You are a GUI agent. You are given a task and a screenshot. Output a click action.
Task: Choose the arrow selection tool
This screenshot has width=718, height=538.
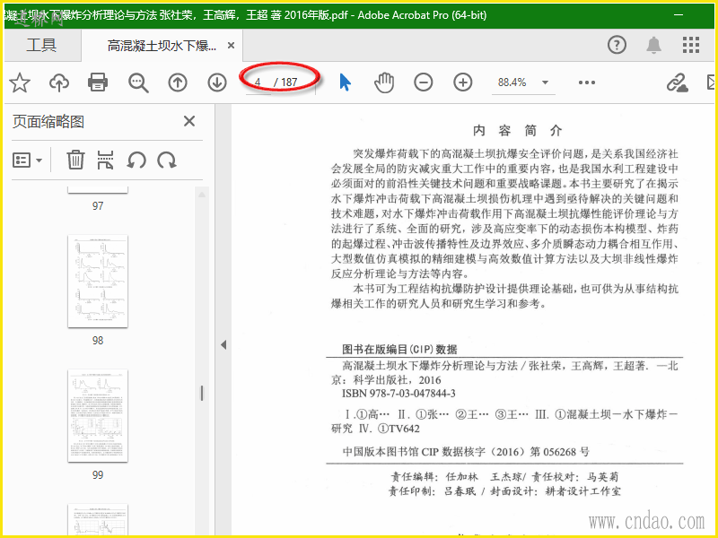[346, 82]
